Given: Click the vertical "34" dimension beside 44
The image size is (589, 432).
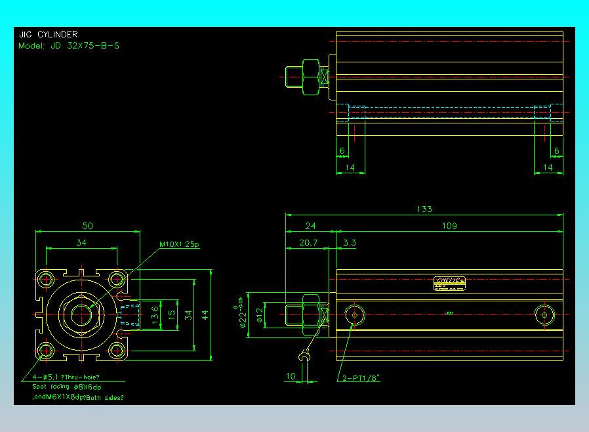Looking at the screenshot, I should point(188,314).
